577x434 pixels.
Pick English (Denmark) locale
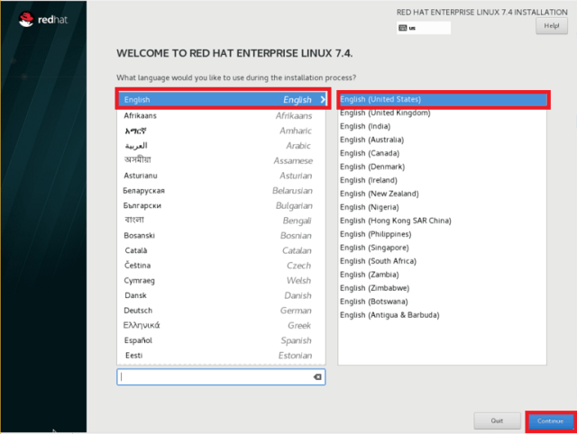[443, 167]
